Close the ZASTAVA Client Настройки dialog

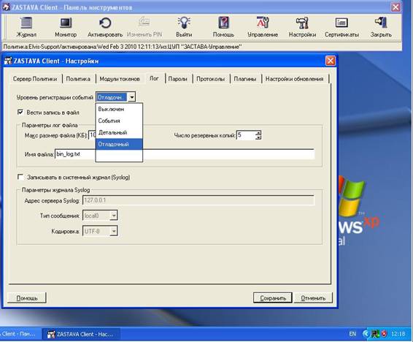coord(331,61)
